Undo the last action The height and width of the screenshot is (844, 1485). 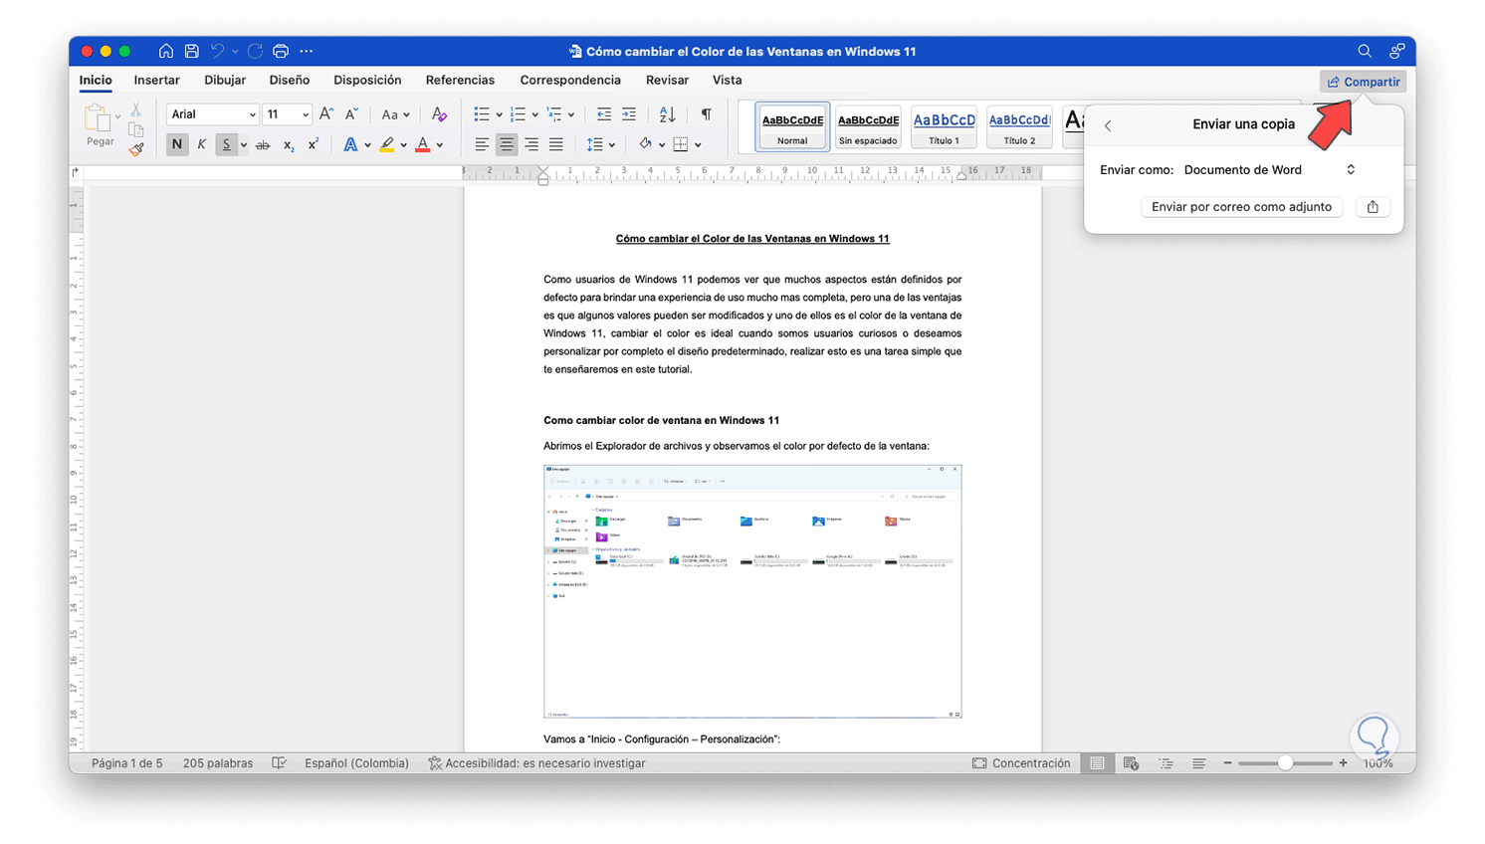pos(218,51)
